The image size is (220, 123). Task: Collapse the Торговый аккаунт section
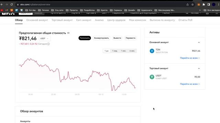[x=199, y=68]
